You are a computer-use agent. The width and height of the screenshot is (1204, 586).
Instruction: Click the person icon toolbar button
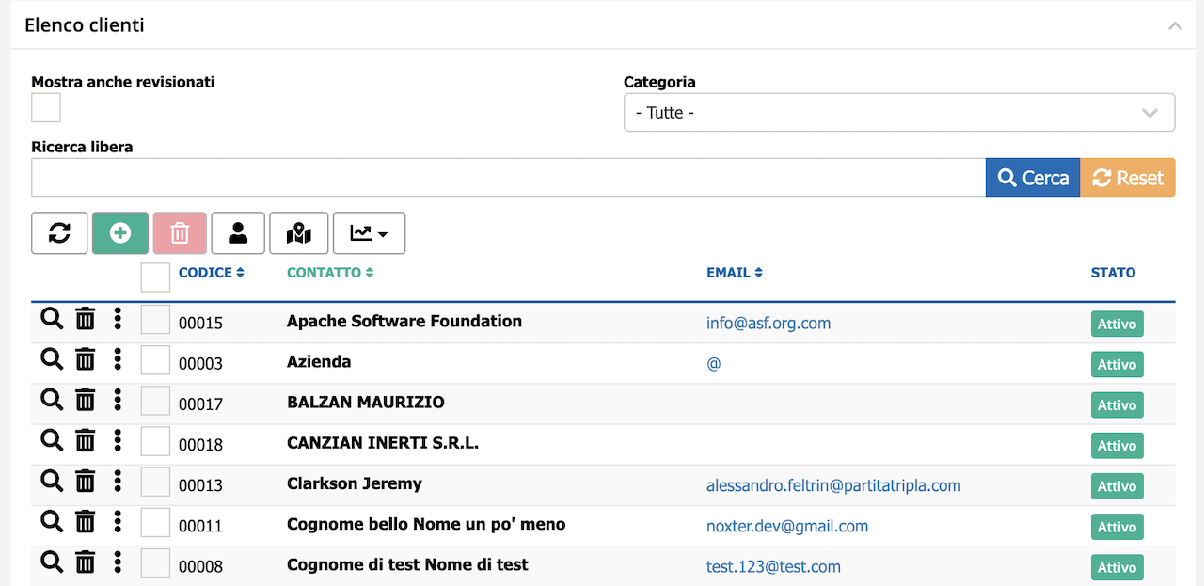pos(238,233)
